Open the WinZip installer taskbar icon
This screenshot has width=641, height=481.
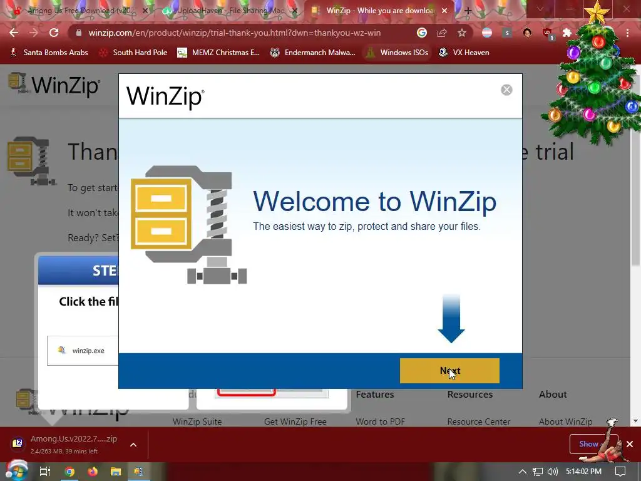(138, 472)
